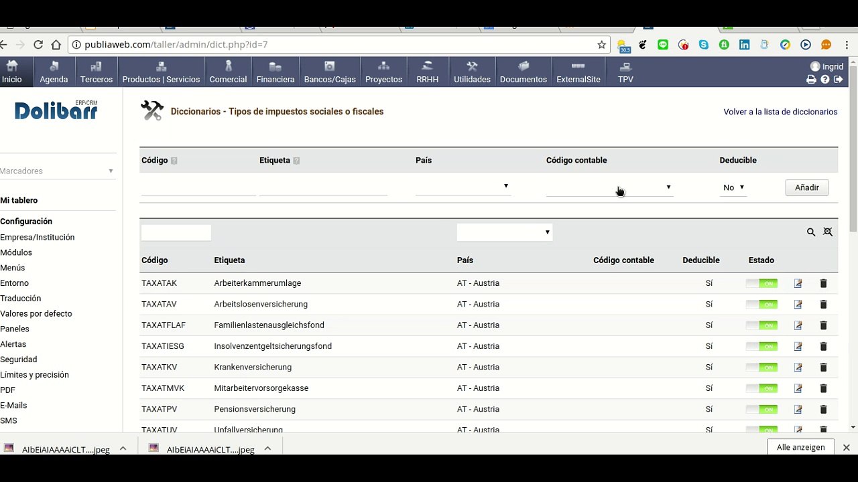Click Alle anzeigen in downloads bar
This screenshot has width=858, height=482.
click(x=801, y=447)
